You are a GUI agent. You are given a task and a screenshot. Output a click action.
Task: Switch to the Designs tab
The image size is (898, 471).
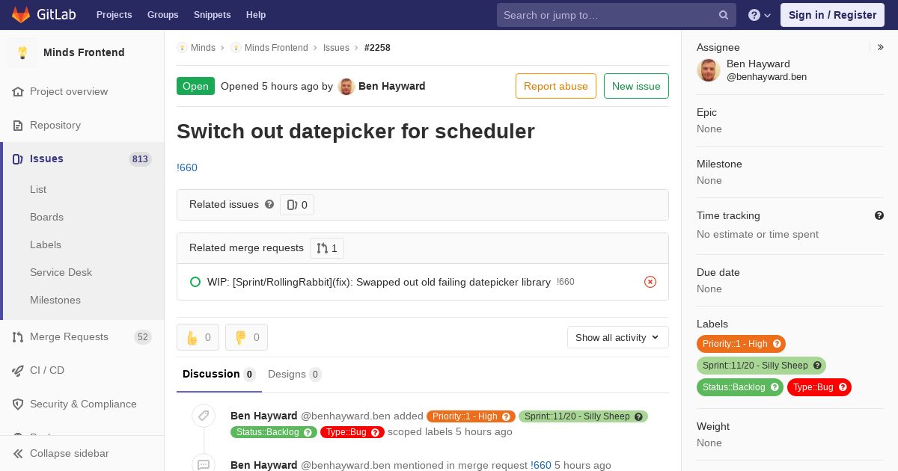[295, 375]
